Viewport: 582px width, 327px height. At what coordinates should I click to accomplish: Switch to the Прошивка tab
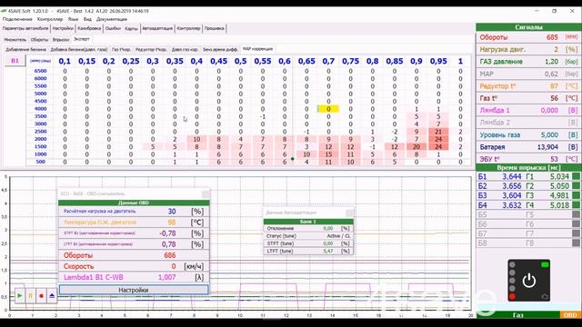[x=215, y=28]
